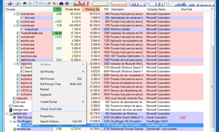Open the Set Priority submenu
The width and height of the screenshot is (219, 132).
click(59, 72)
